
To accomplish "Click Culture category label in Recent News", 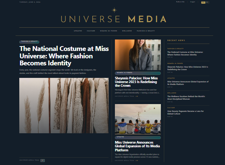I will [171, 107].
